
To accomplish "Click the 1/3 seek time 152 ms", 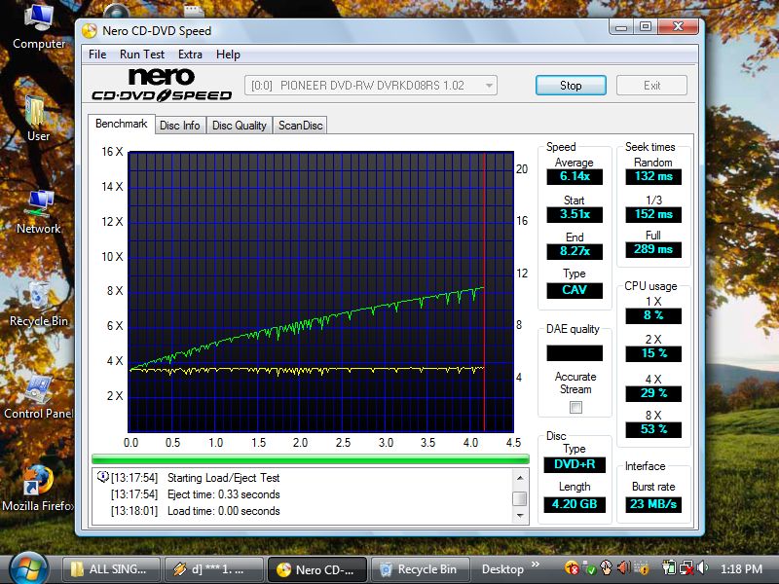I will click(x=653, y=214).
